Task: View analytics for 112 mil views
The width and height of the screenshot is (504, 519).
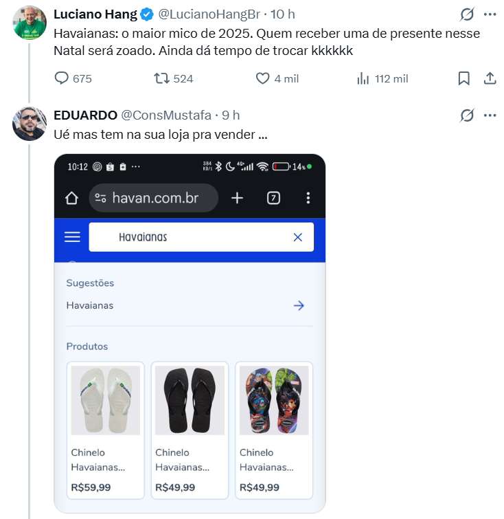Action: 364,78
